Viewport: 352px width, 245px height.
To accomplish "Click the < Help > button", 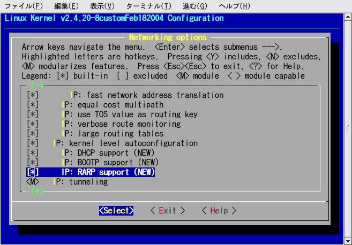I will (219, 211).
